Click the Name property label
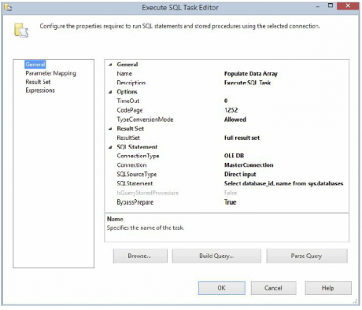The image size is (362, 310). [x=124, y=74]
